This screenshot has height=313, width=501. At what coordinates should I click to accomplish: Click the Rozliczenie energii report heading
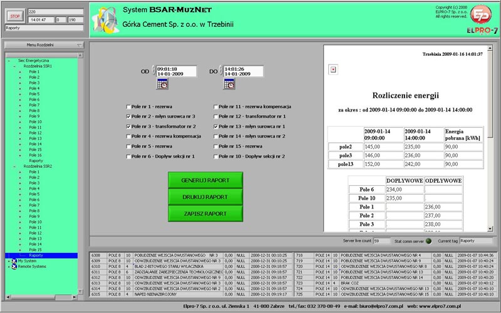tap(405, 95)
